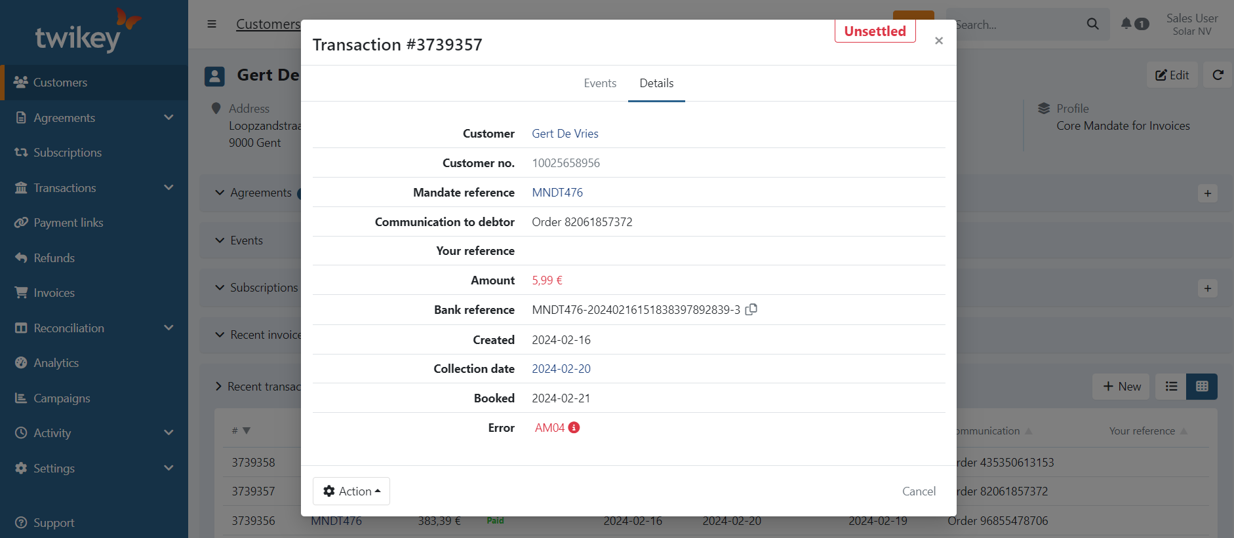The height and width of the screenshot is (538, 1234).
Task: Switch to the Events tab
Action: click(600, 83)
